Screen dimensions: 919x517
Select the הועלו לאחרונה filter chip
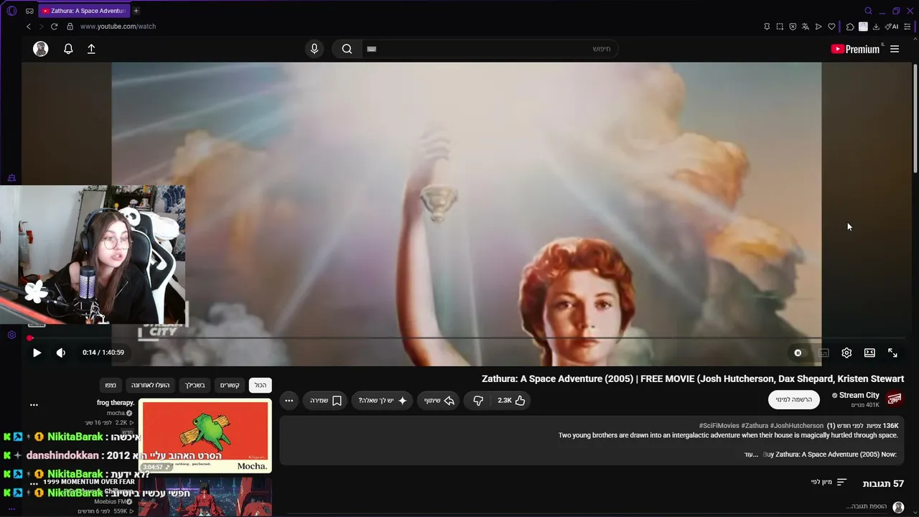pyautogui.click(x=150, y=386)
